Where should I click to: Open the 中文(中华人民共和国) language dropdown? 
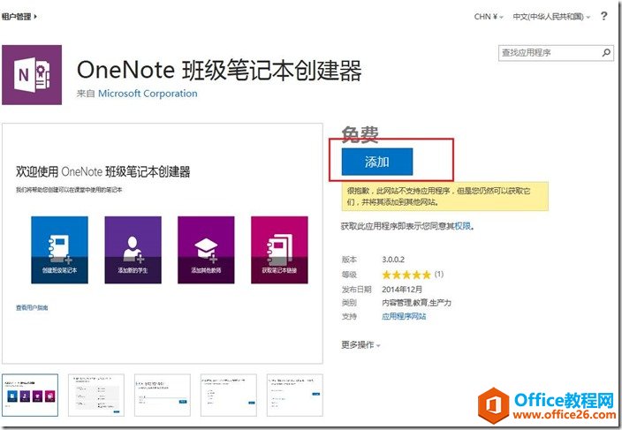(551, 17)
